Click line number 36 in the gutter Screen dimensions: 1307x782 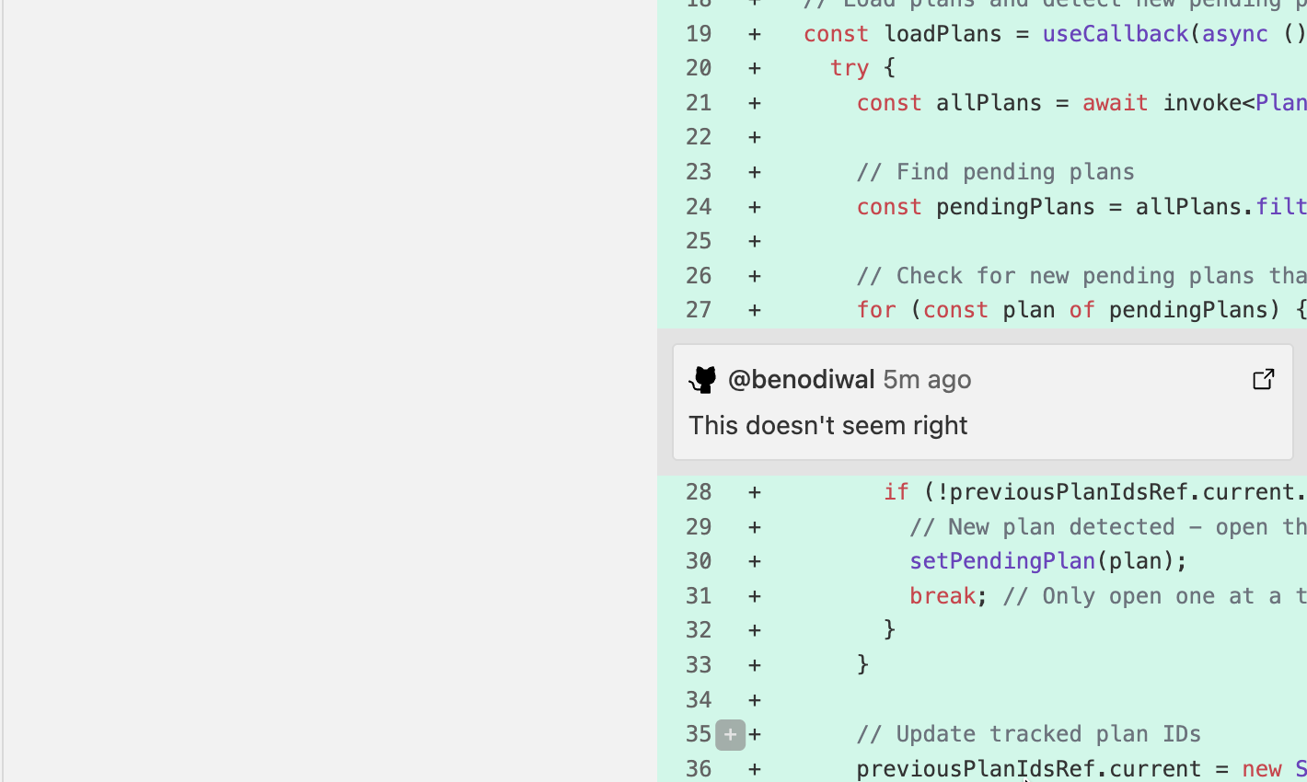pyautogui.click(x=698, y=768)
